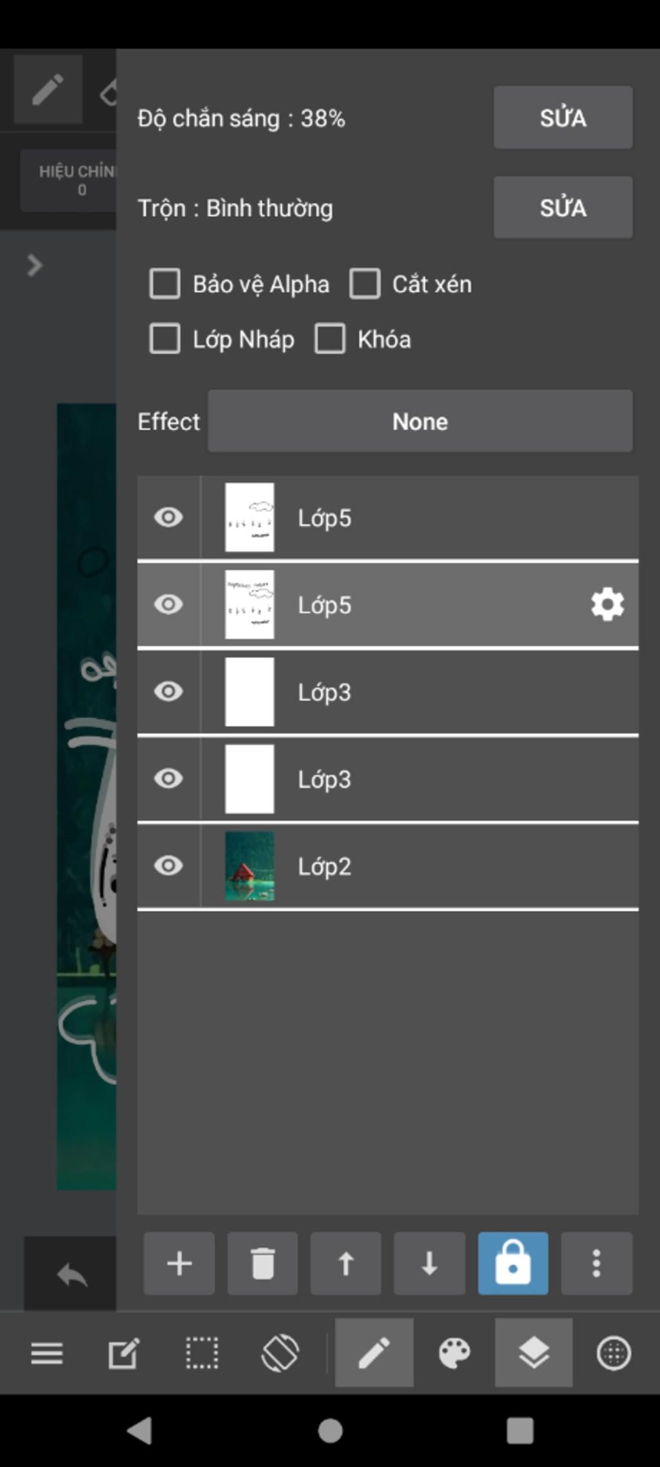This screenshot has width=660, height=1467.
Task: Open the Effect None dropdown
Action: tap(420, 421)
